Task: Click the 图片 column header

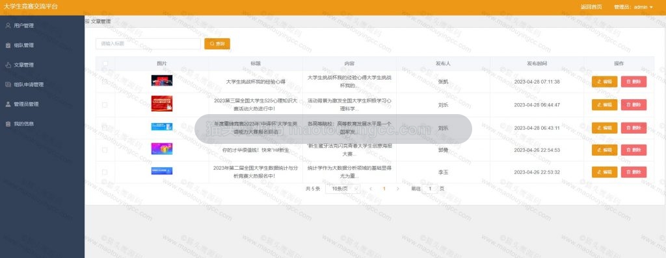Action: tap(162, 64)
